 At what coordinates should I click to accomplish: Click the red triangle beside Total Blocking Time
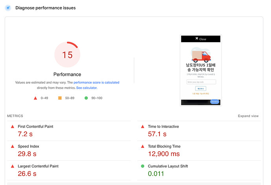[143, 146]
